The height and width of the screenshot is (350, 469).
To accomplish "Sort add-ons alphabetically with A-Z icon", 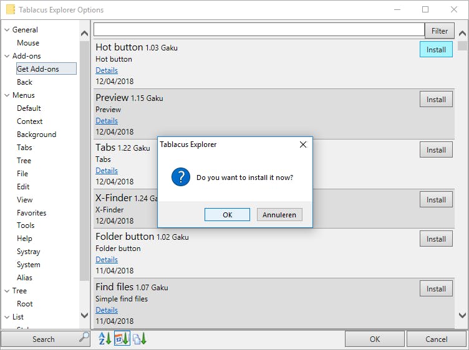I will [x=105, y=339].
